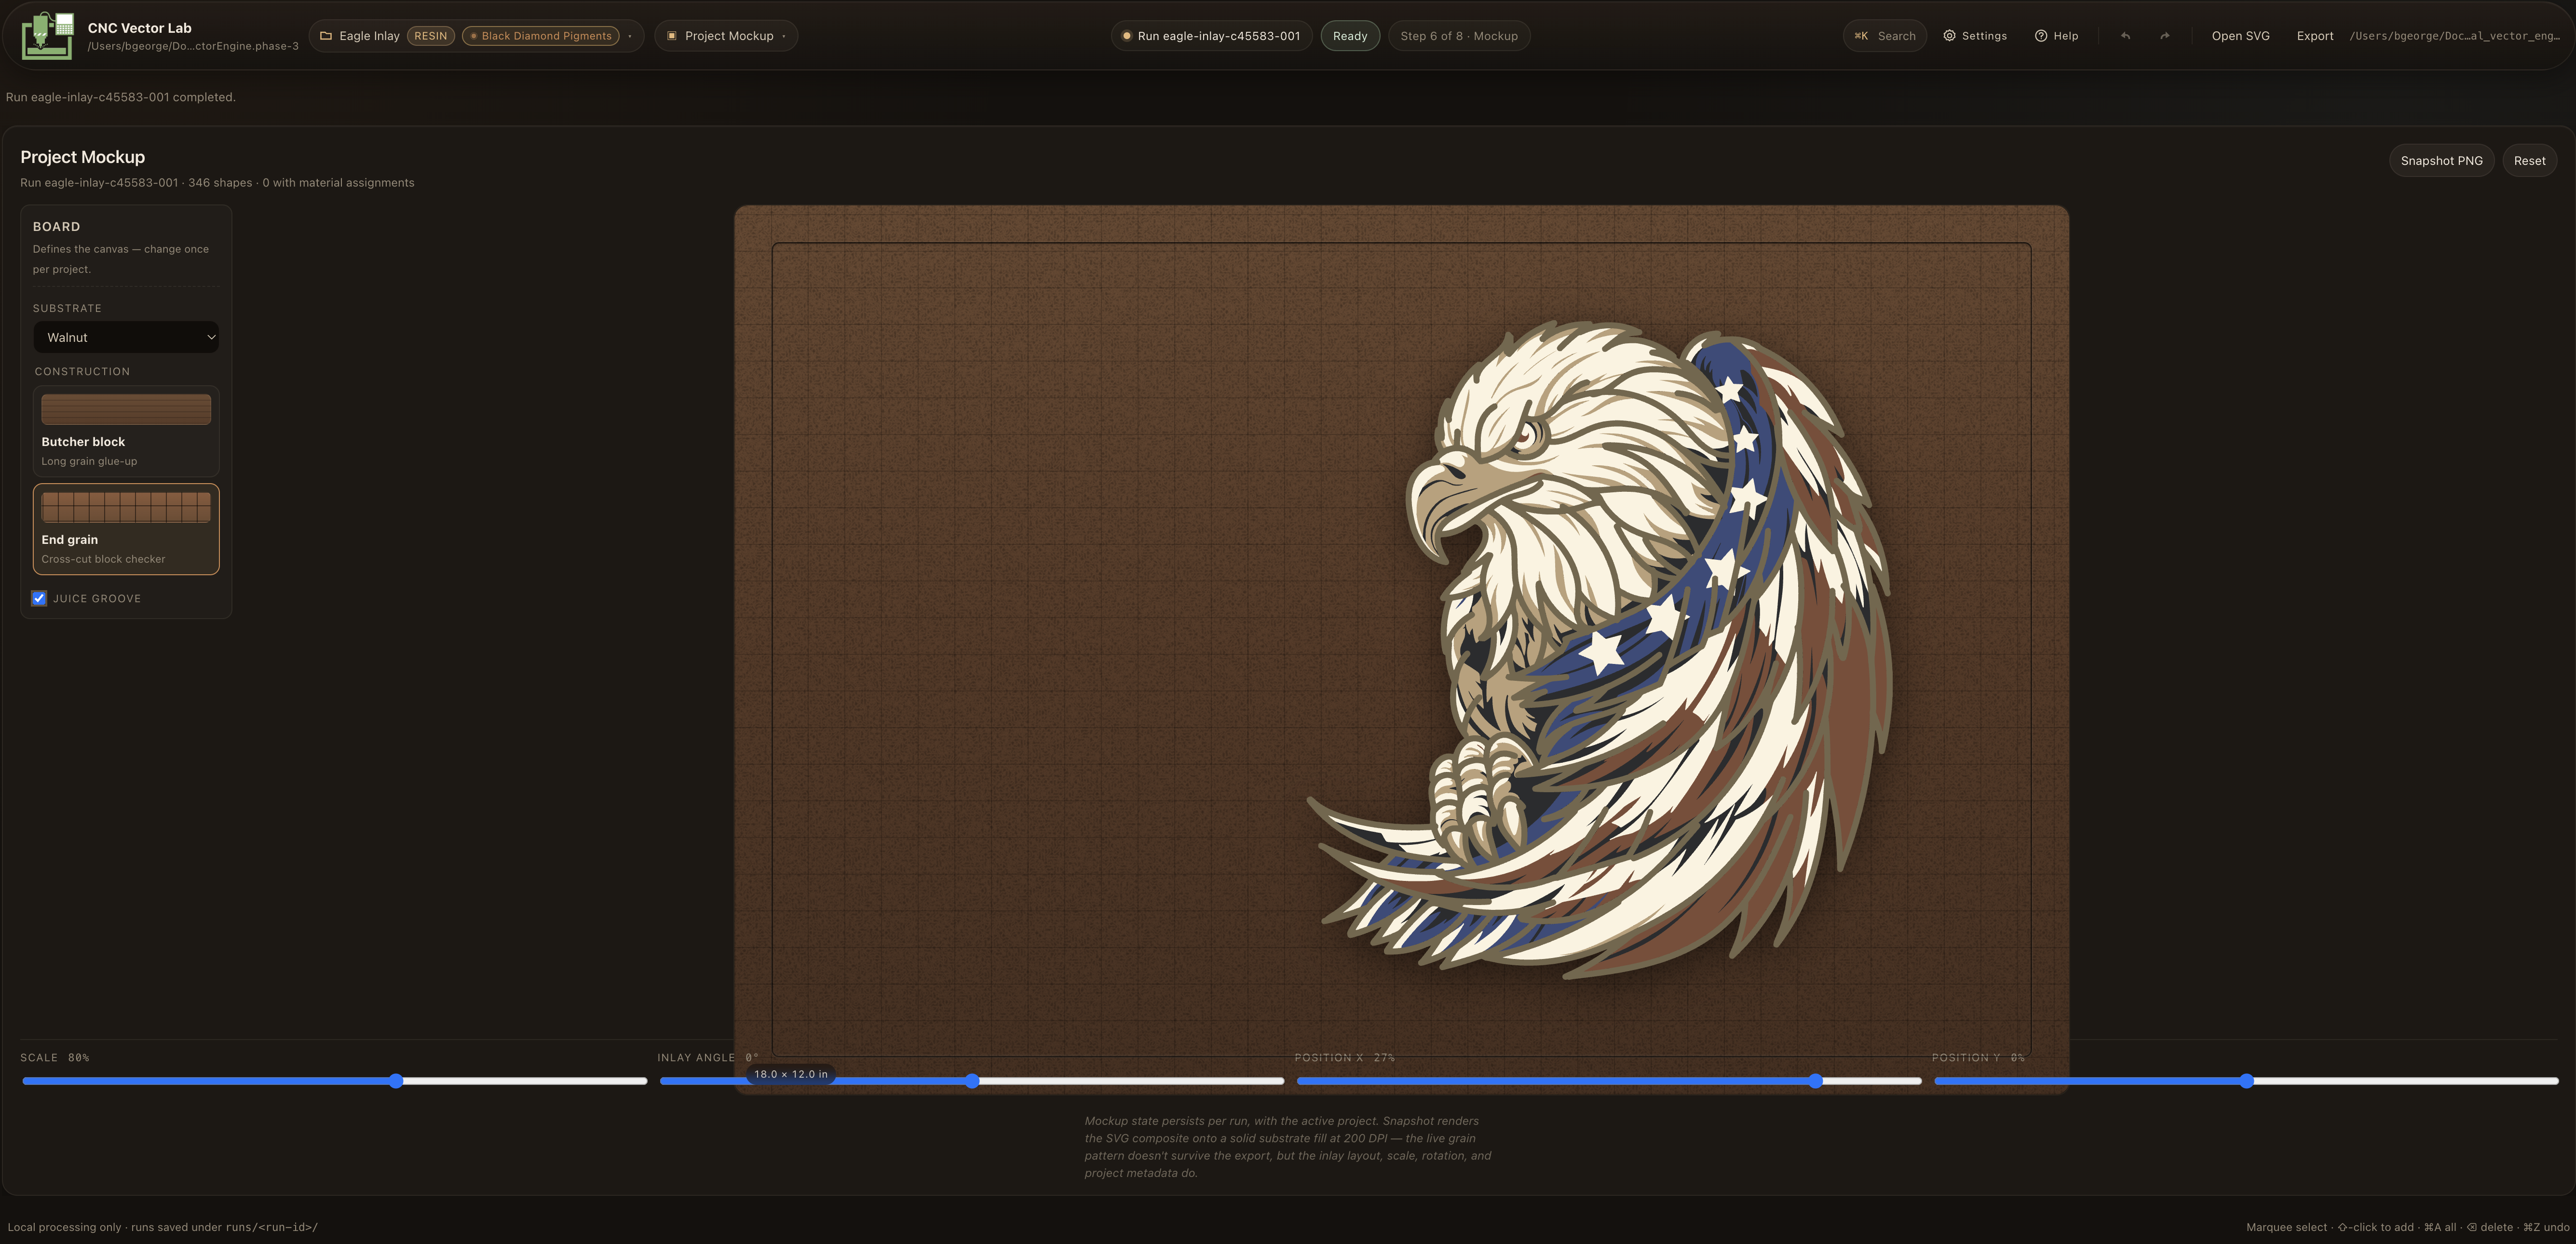The width and height of the screenshot is (2576, 1244).
Task: Click the Reset button
Action: [2529, 161]
